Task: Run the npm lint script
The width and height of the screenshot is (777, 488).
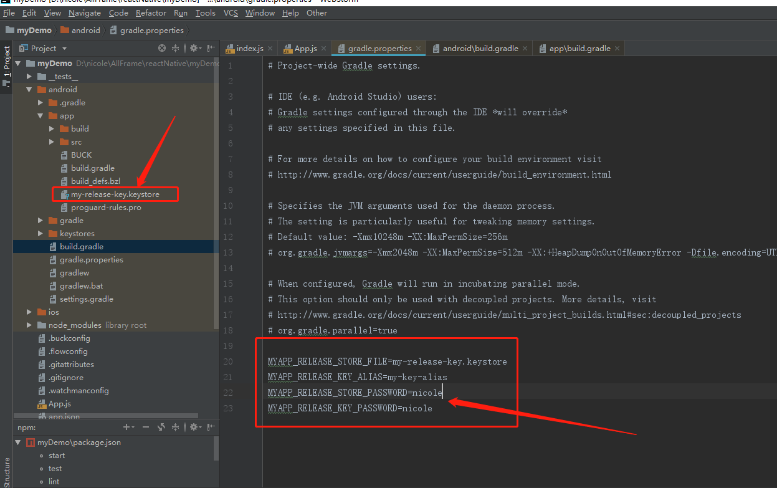Action: 54,482
